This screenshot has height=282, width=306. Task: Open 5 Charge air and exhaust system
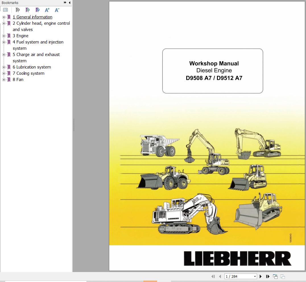pyautogui.click(x=36, y=57)
